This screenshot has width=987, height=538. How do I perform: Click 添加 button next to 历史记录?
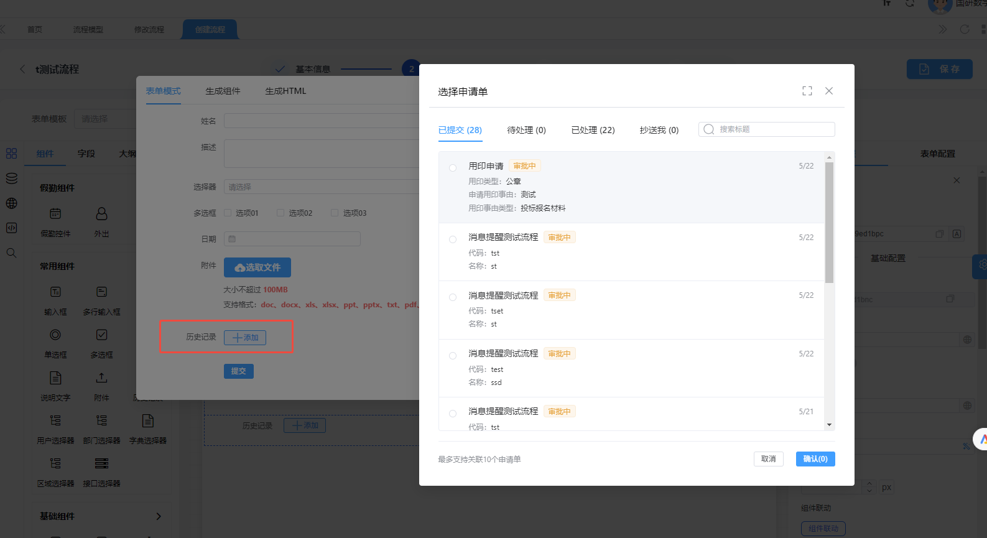[245, 338]
